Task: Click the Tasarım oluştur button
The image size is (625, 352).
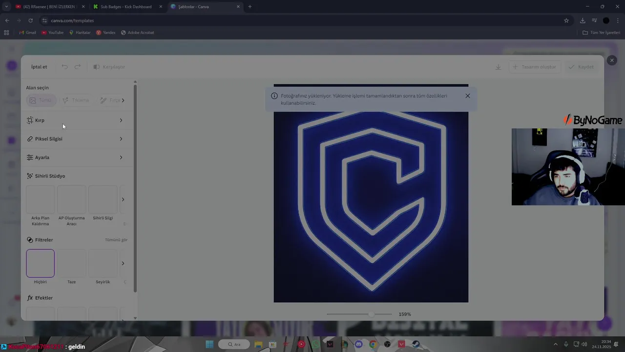Action: click(x=535, y=66)
